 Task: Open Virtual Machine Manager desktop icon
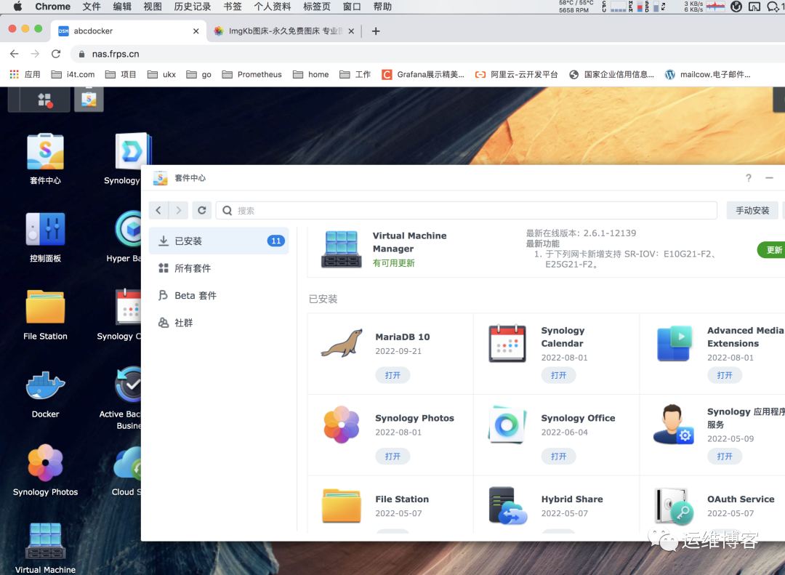click(x=45, y=540)
